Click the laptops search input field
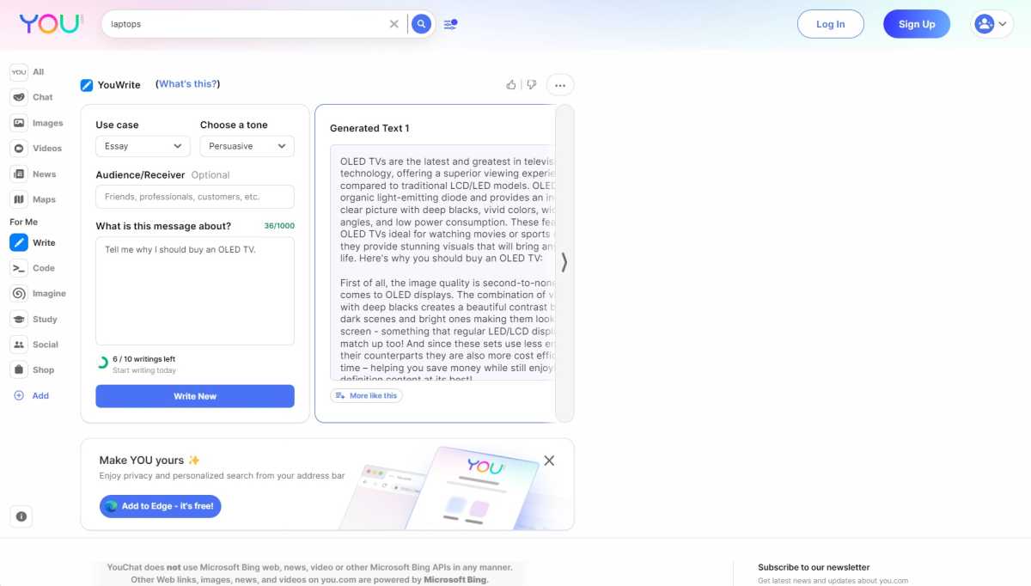1031x586 pixels. pos(245,24)
